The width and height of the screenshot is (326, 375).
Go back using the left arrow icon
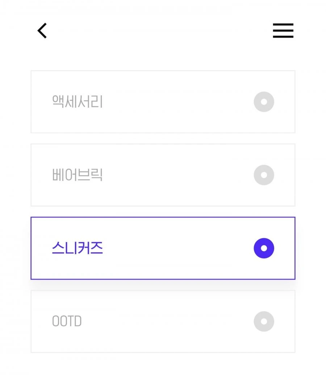pos(42,30)
